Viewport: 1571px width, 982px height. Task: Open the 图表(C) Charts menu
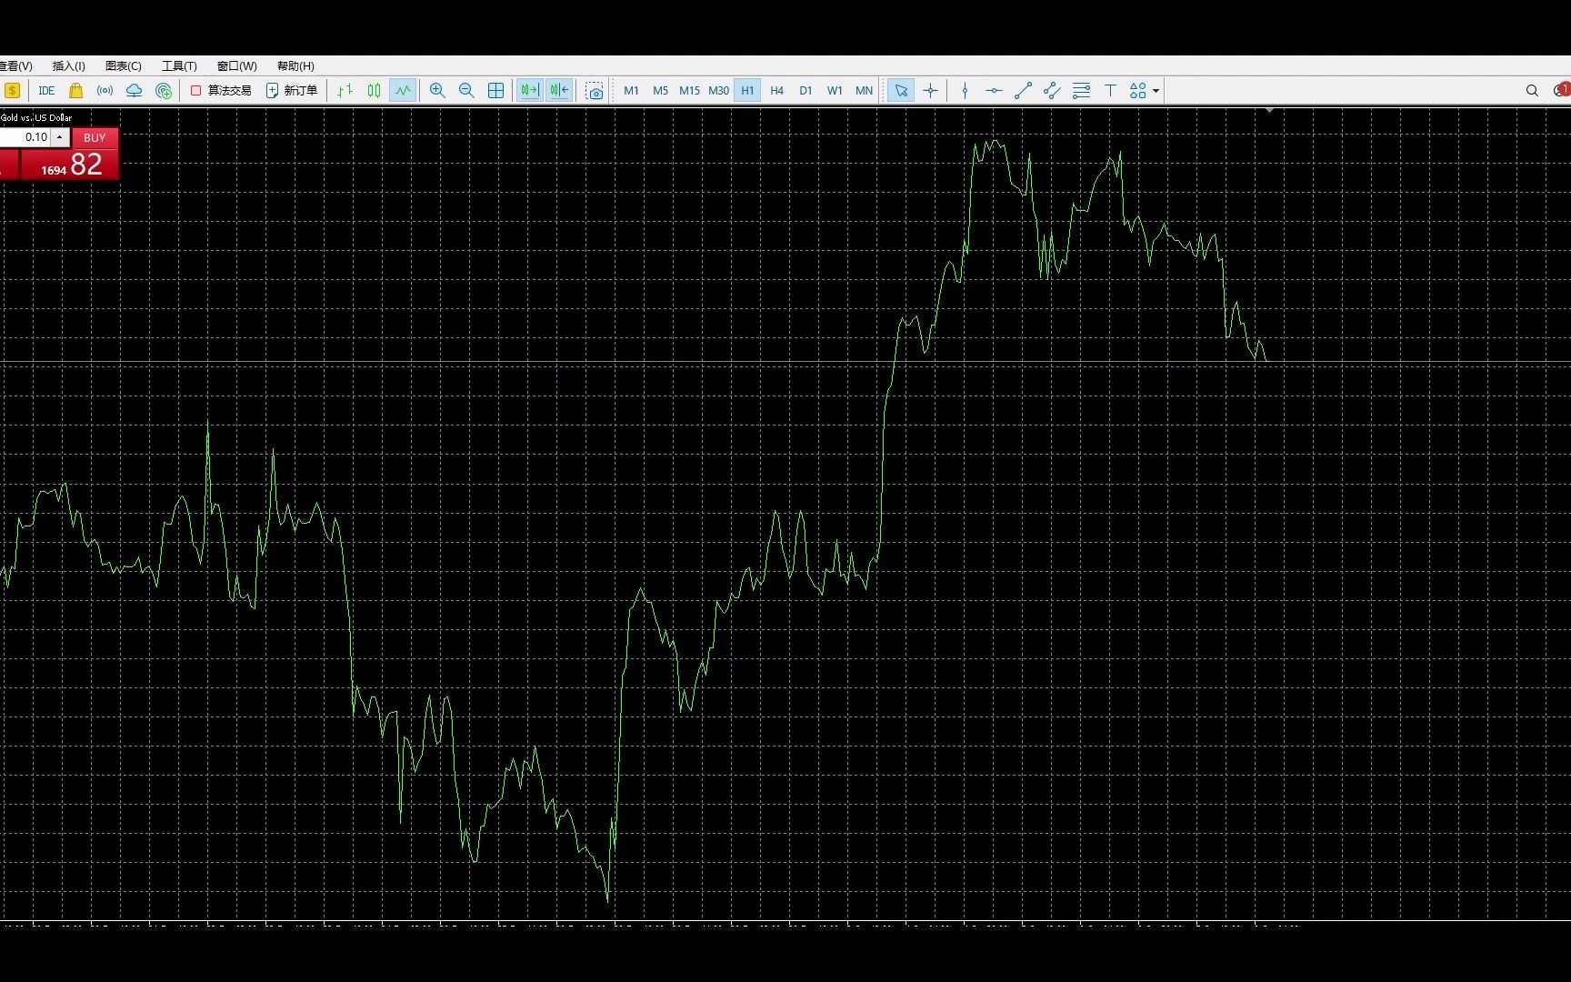123,65
